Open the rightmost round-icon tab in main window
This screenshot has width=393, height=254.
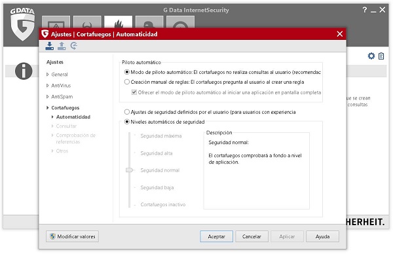(181, 22)
